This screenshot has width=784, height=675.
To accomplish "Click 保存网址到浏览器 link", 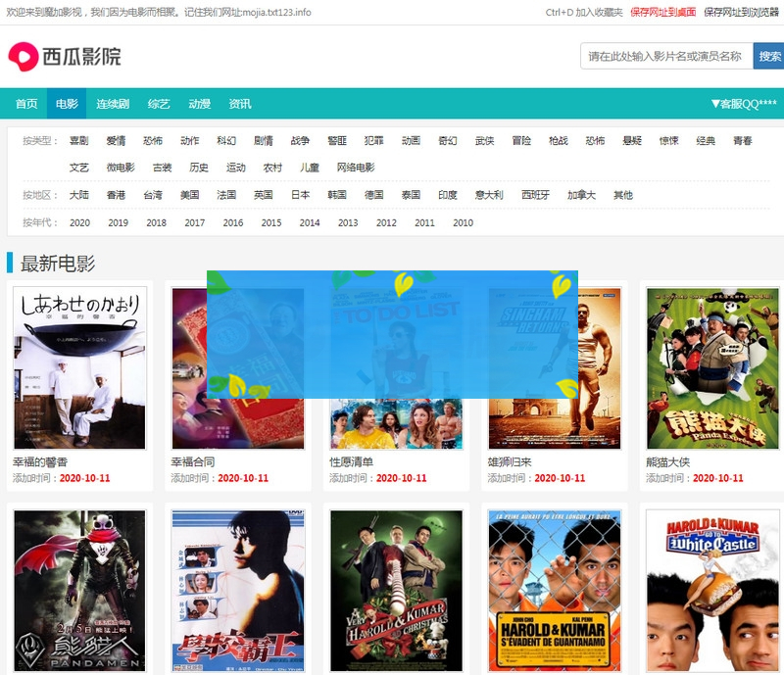I will point(741,13).
